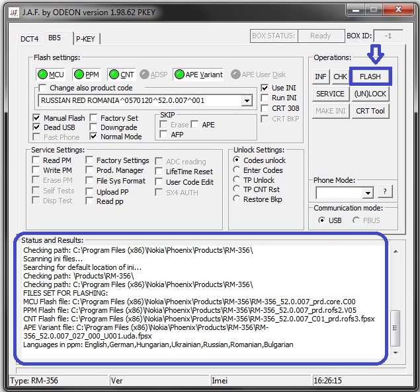Click the ? button beside Phone Mode
Viewport: 420px width, 392px height.
point(385,191)
